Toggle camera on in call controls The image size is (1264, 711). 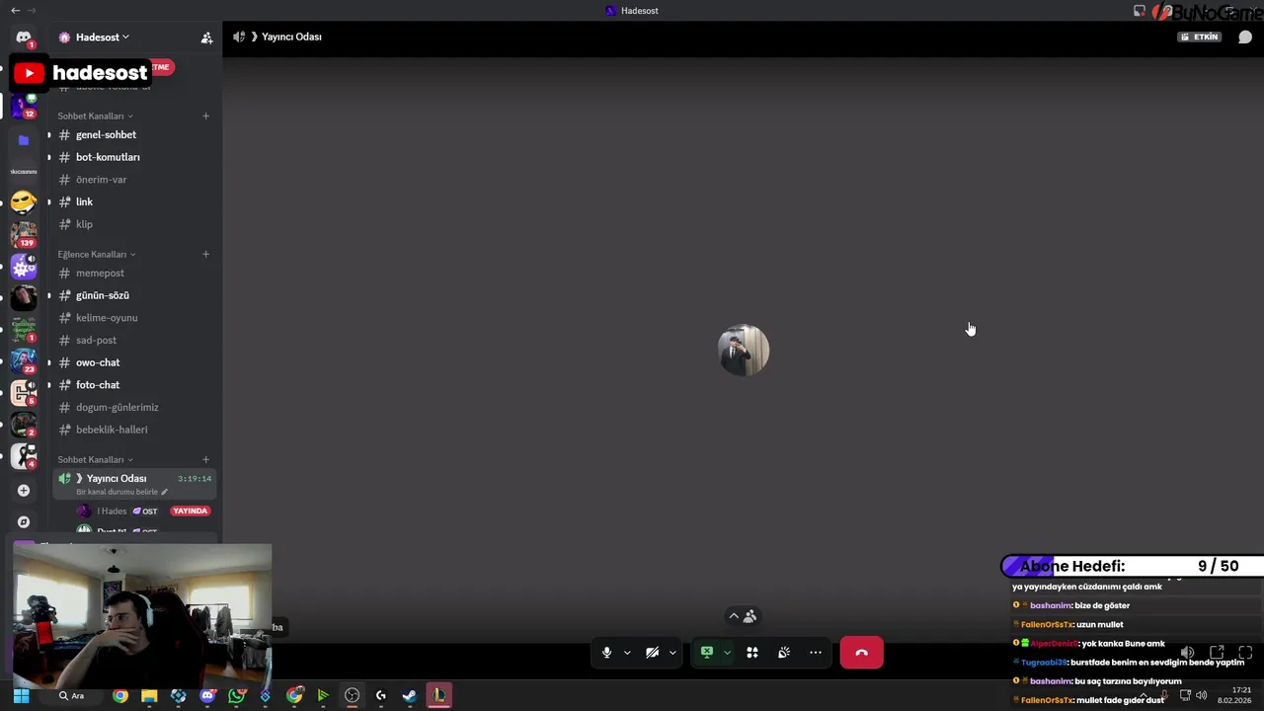coord(652,653)
